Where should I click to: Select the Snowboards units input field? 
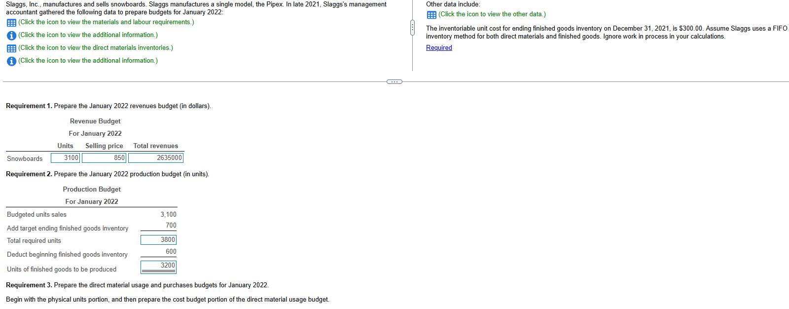65,158
